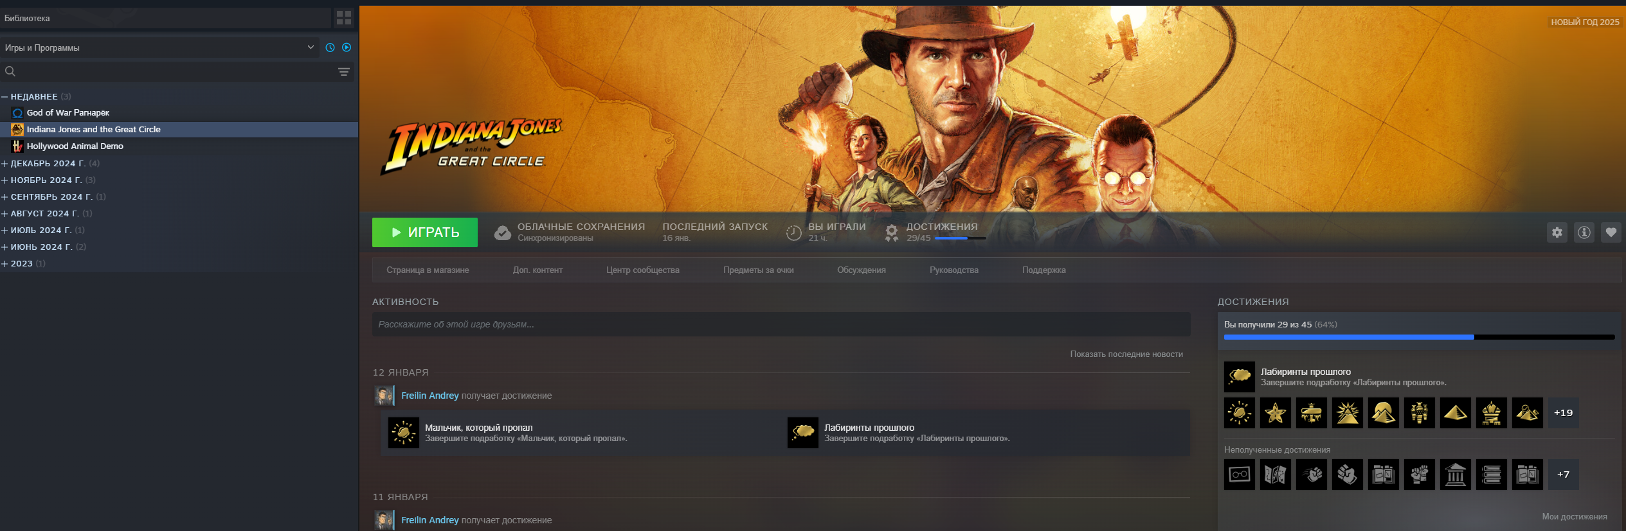The height and width of the screenshot is (531, 1626).
Task: Click the locked stacked books achievement icon
Action: tap(1492, 474)
